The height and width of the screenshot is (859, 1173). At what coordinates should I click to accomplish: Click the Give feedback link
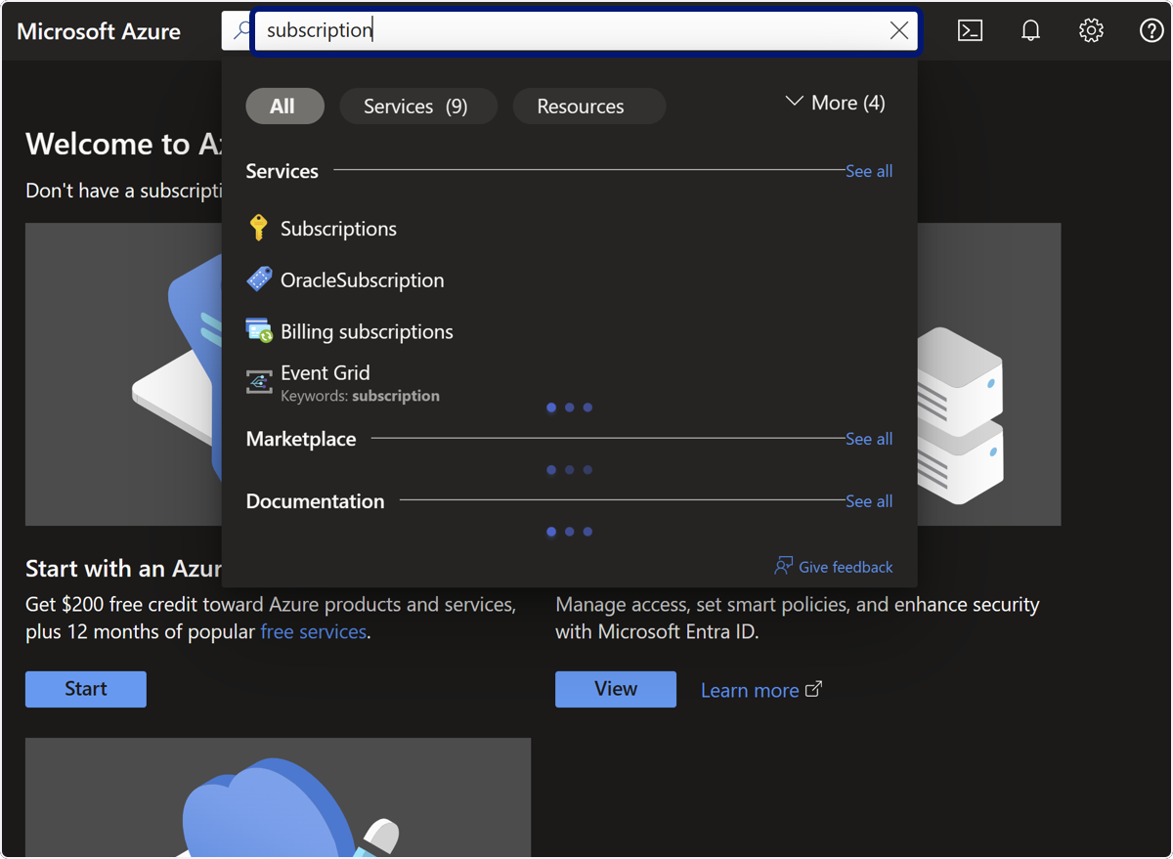point(846,567)
